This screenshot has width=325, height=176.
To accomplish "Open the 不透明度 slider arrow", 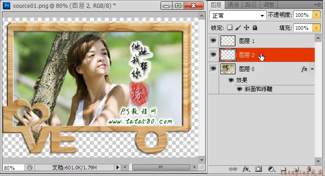I will pos(317,15).
